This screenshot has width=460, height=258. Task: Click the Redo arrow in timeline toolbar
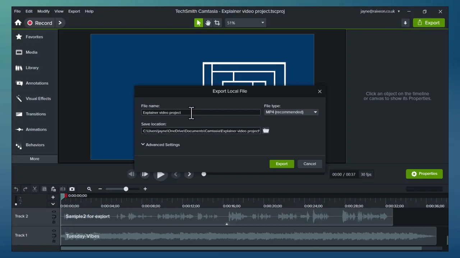click(25, 189)
